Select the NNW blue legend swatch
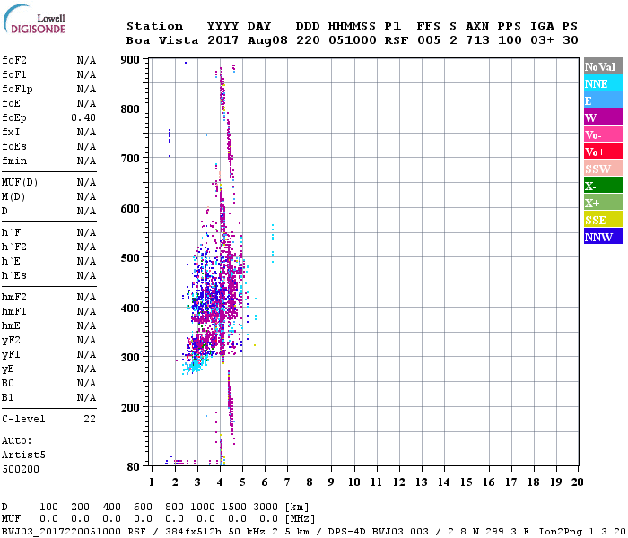The height and width of the screenshot is (538, 628). coord(603,236)
